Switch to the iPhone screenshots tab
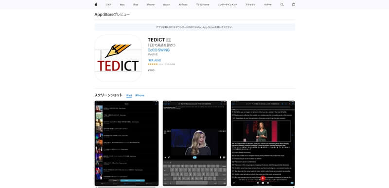 140,95
